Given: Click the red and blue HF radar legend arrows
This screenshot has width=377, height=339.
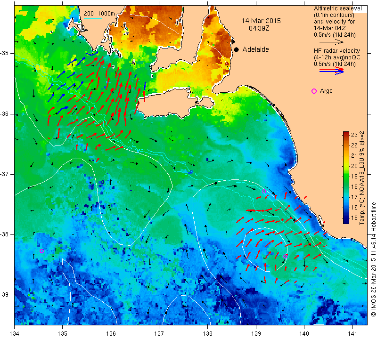Looking at the screenshot, I should [x=332, y=71].
